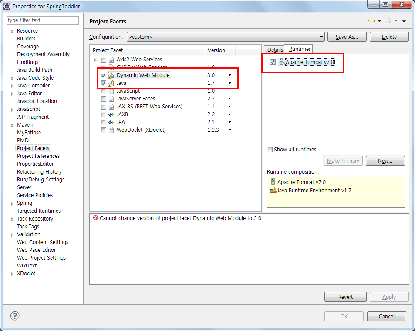Viewport: 415px width, 331px height.
Task: Click the type filter text field
Action: point(43,20)
